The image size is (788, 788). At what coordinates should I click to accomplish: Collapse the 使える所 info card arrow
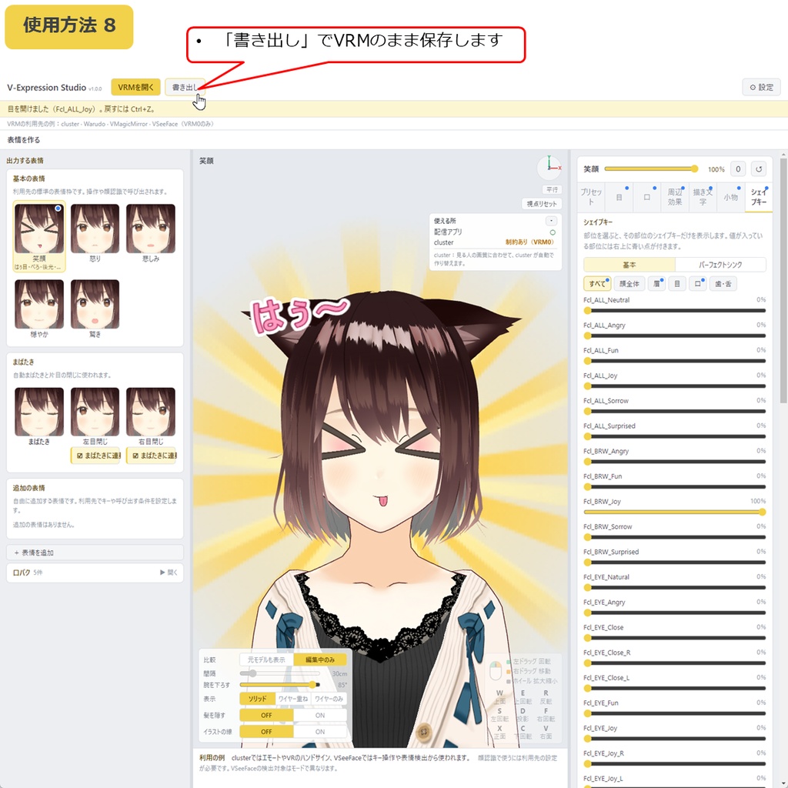[x=551, y=221]
